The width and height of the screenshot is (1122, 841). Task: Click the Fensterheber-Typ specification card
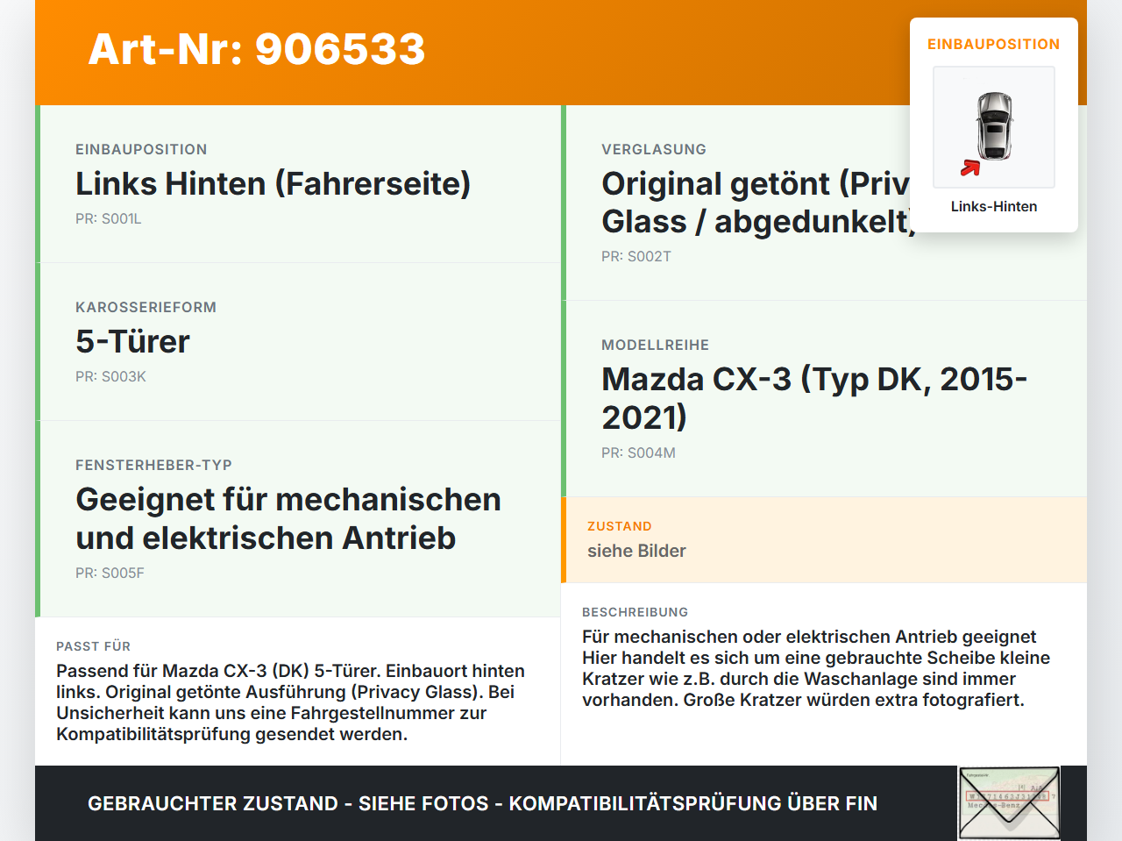pos(298,519)
